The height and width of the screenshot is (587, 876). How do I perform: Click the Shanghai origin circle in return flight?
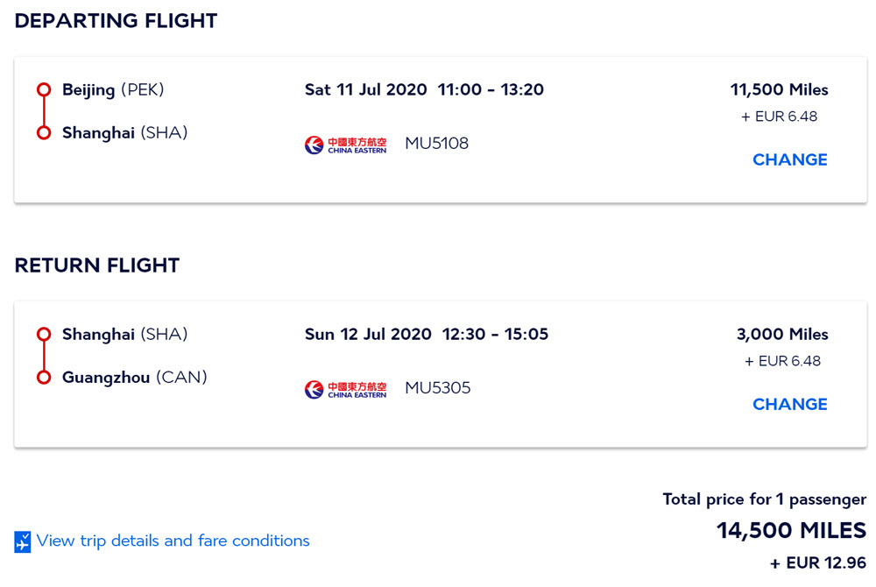(44, 335)
